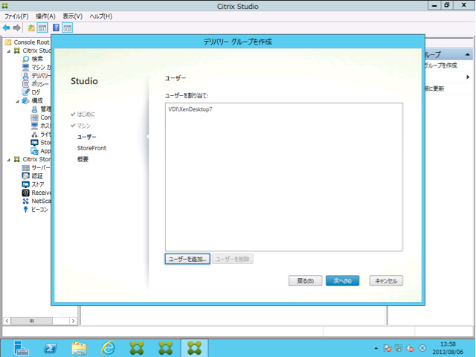Select the Receiver for Web node icon

tap(26, 193)
